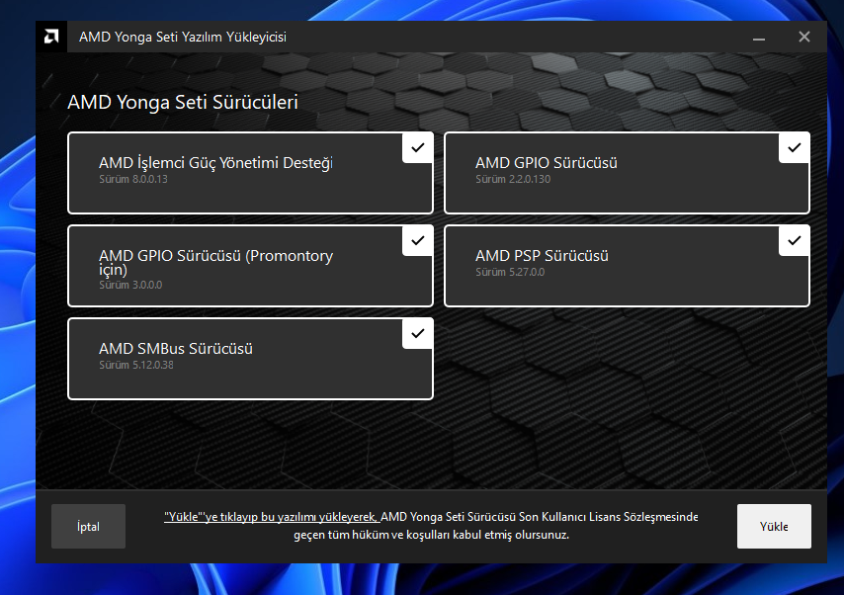Select 'AMD SMBus Sürücüsü' title text
Screen dimensions: 844x595
point(176,348)
